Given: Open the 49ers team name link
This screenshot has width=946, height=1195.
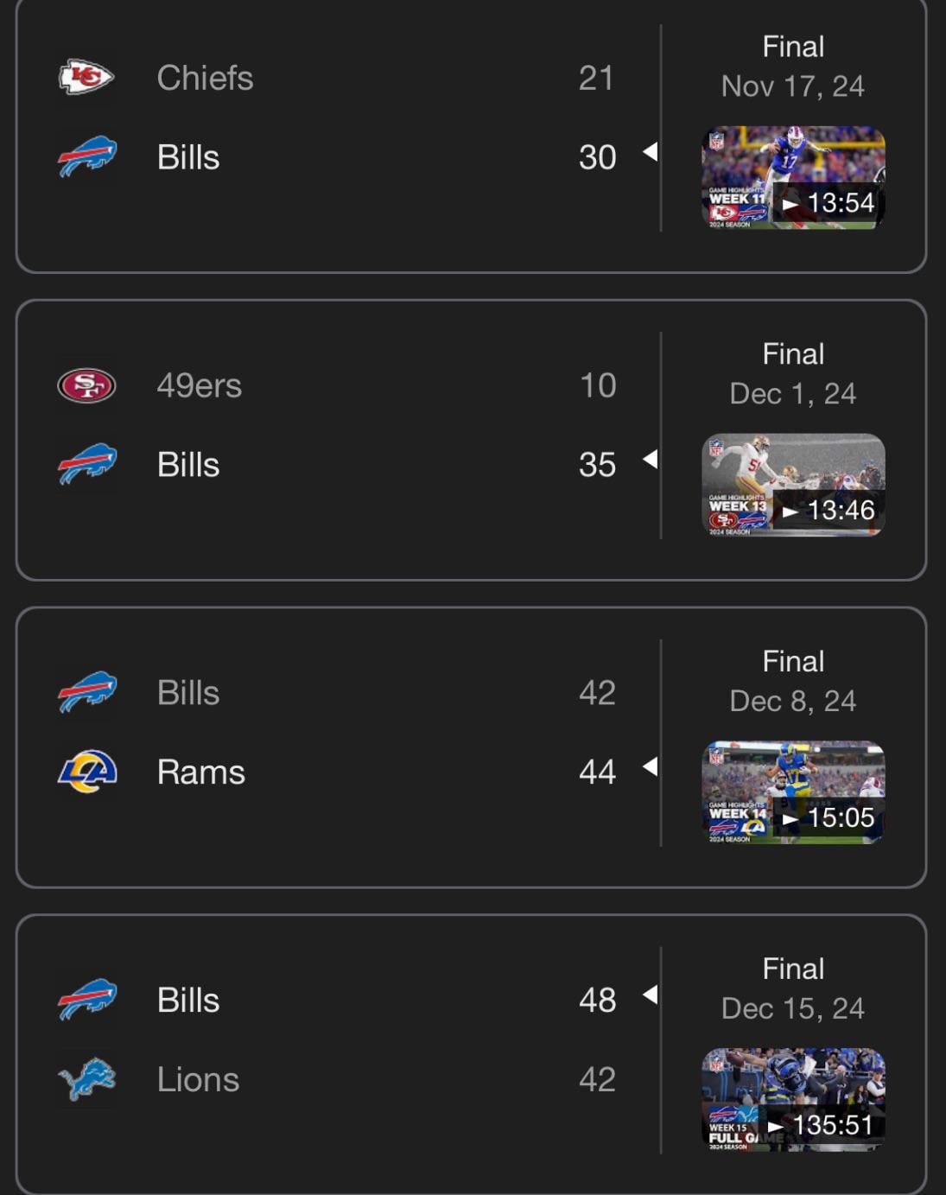Looking at the screenshot, I should 199,385.
